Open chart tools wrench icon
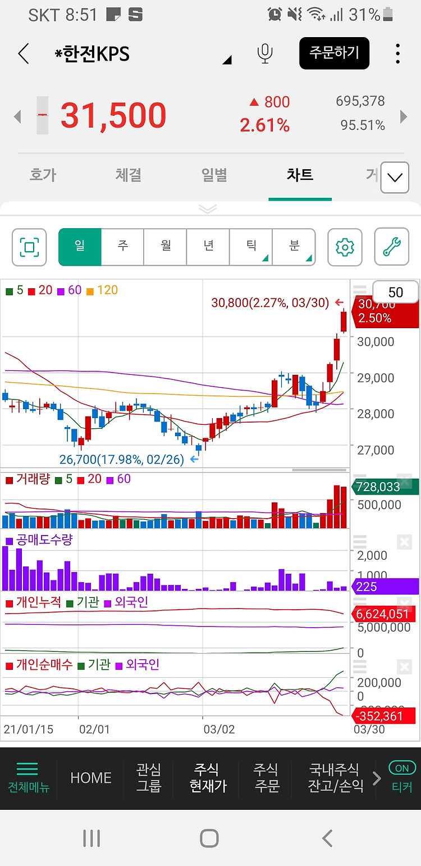 coord(392,247)
